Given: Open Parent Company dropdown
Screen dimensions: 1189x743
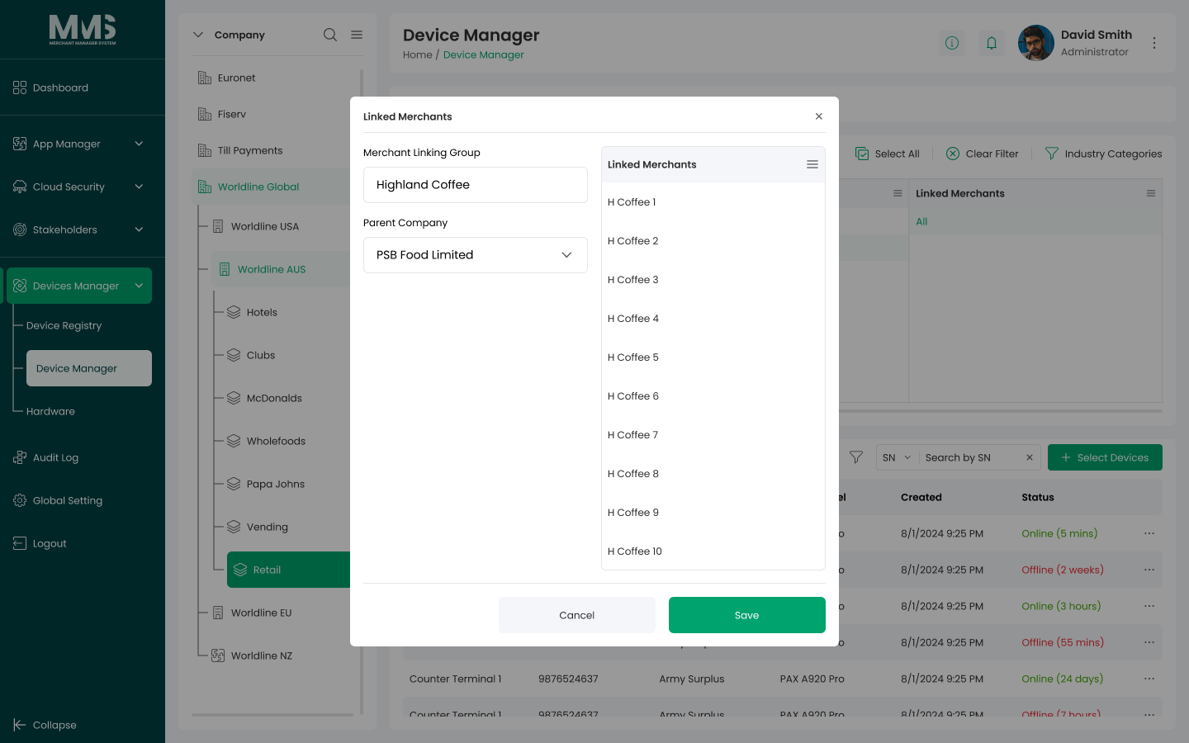Looking at the screenshot, I should pos(476,255).
